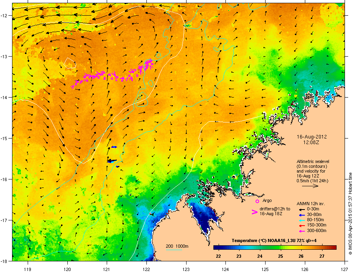This screenshot has height=273, width=353.
Task: Click the 0.5m/s velocity scale arrow
Action: 310,186
